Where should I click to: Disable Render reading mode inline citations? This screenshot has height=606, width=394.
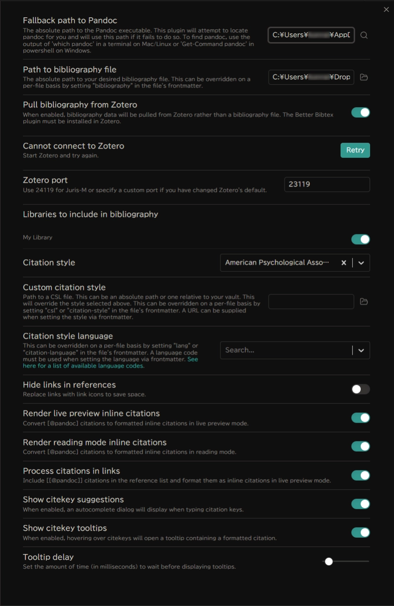click(360, 446)
